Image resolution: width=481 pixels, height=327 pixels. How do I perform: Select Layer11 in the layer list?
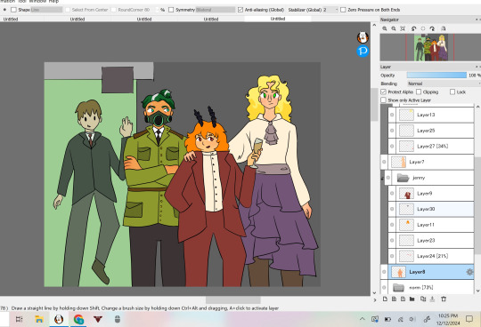pos(431,225)
